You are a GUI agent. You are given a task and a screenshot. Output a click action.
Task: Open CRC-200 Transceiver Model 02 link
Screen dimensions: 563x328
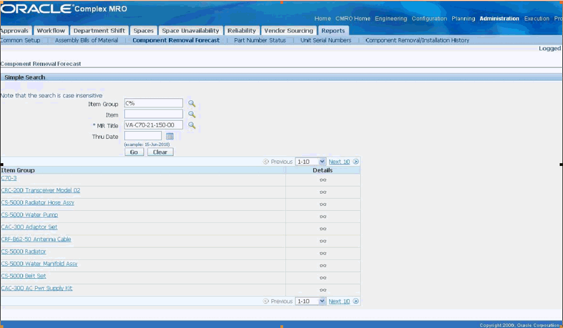[40, 190]
